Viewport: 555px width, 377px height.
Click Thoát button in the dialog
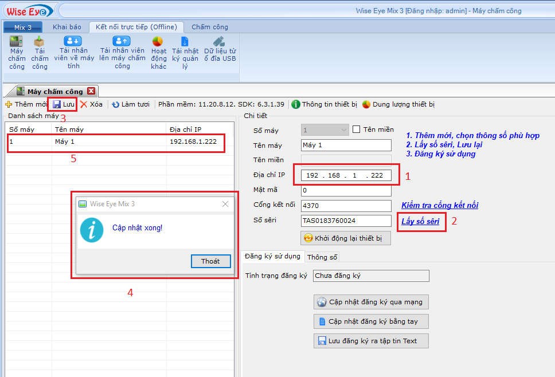point(210,261)
